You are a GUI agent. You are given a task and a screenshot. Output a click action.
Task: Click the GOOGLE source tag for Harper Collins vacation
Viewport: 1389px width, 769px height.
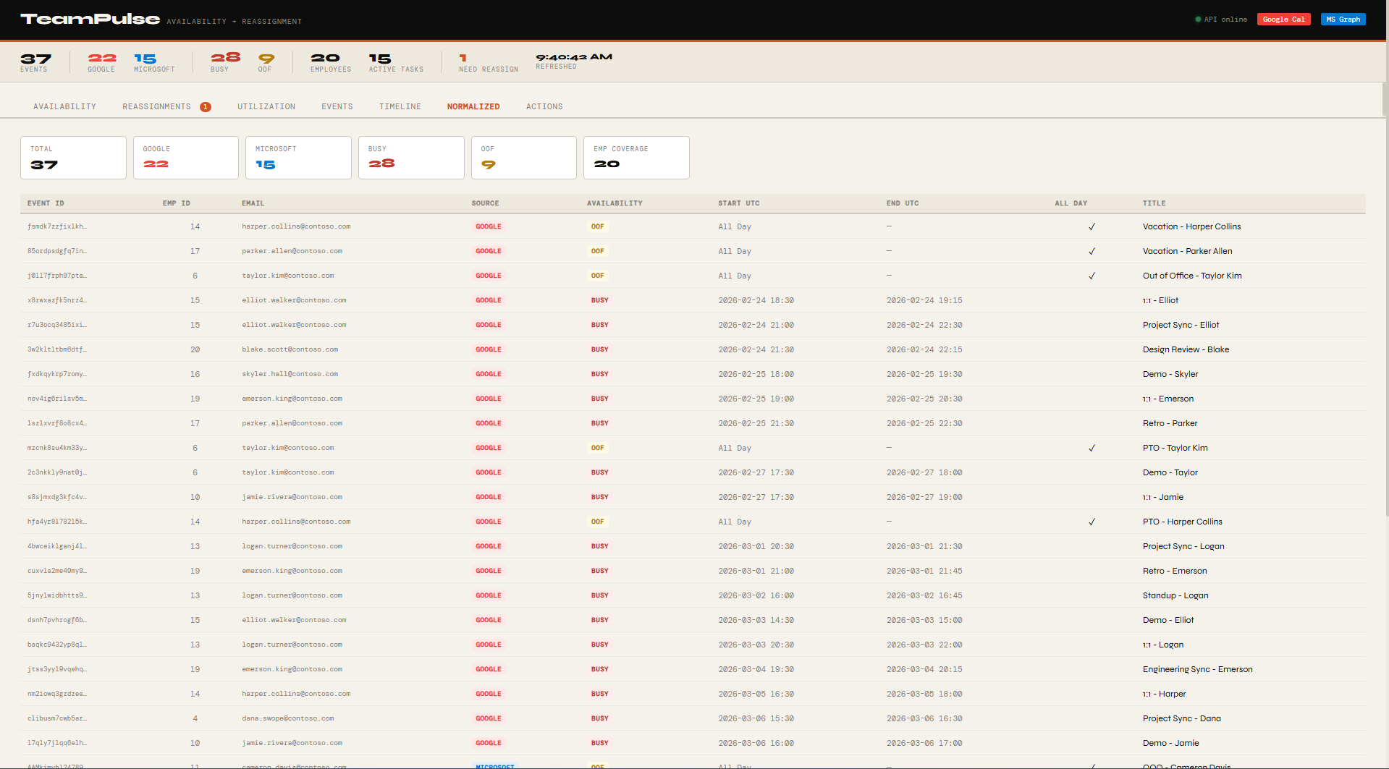click(489, 226)
